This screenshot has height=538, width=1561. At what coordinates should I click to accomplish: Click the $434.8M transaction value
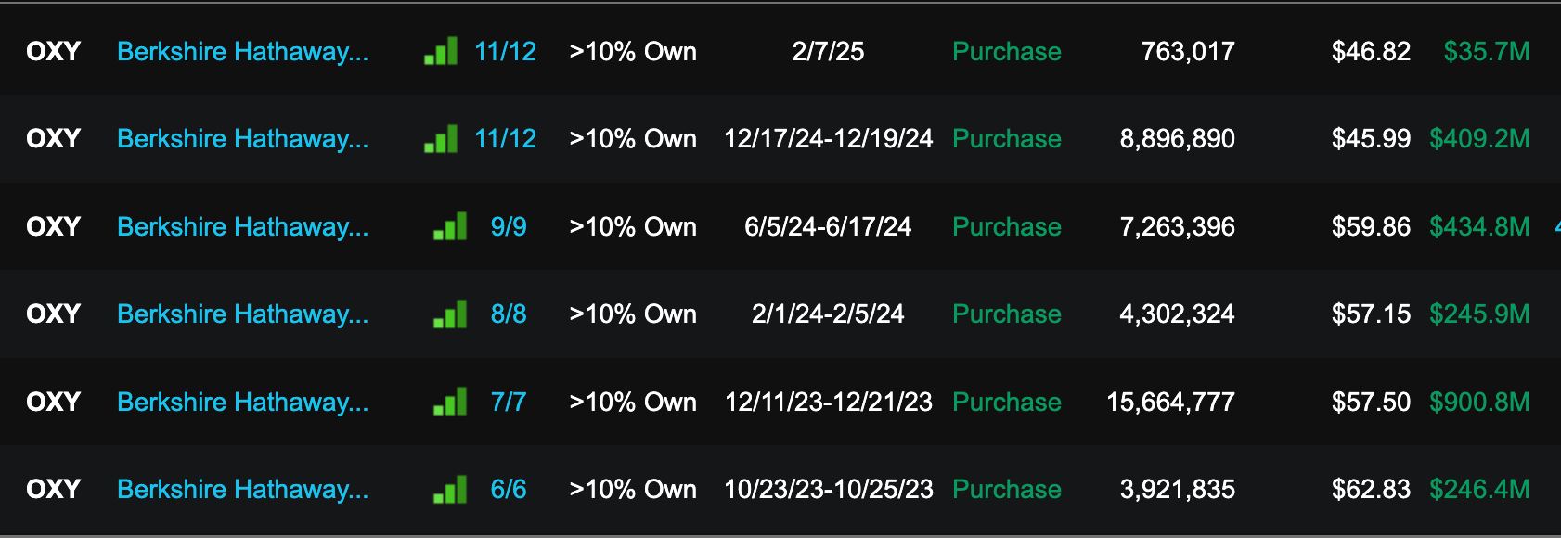pos(1479,227)
